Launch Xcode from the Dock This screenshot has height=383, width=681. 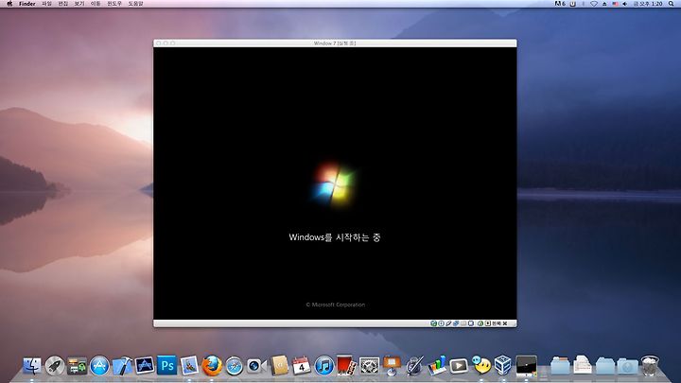coord(122,366)
